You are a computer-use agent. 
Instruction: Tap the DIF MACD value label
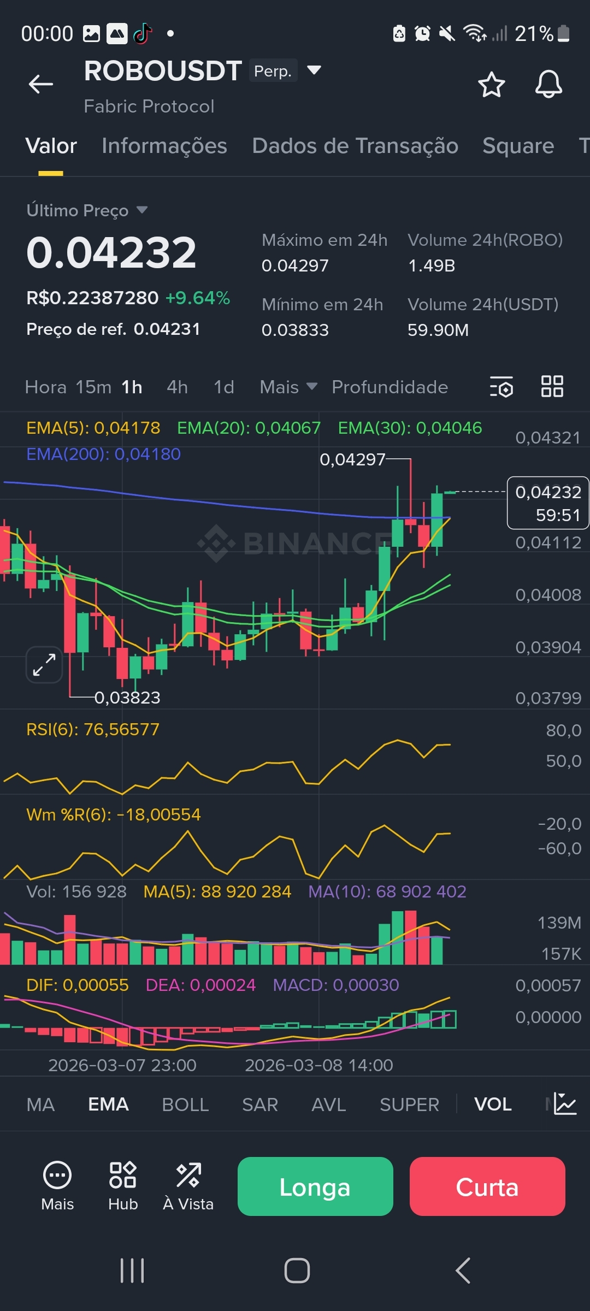(78, 985)
